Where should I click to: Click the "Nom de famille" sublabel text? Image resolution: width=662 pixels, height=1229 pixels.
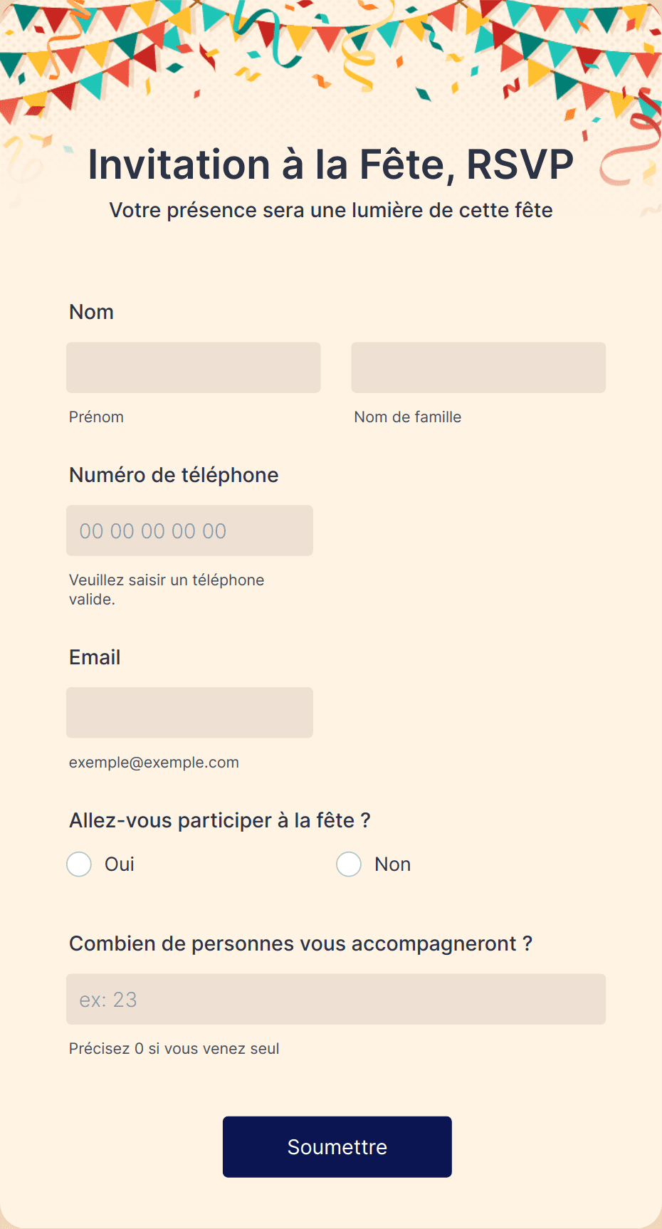pos(408,417)
